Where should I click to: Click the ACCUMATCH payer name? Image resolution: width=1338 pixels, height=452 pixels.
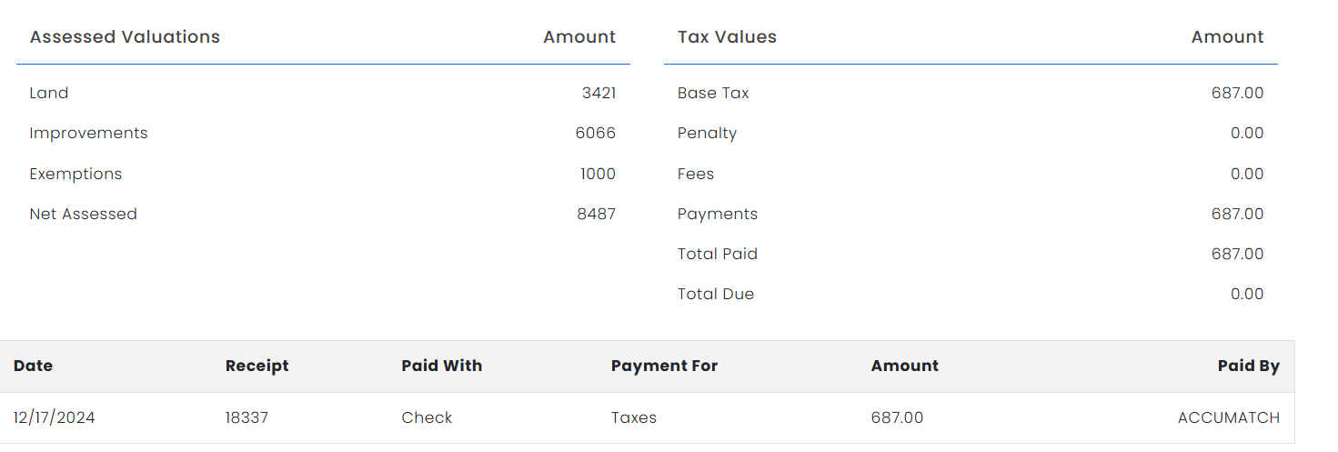point(1228,417)
